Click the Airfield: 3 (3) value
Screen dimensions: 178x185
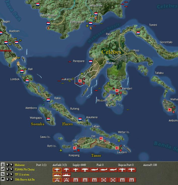click(x=60, y=165)
